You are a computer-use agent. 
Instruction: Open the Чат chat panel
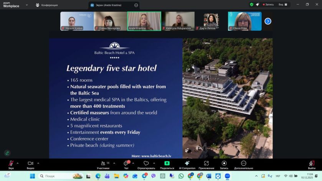126,165
